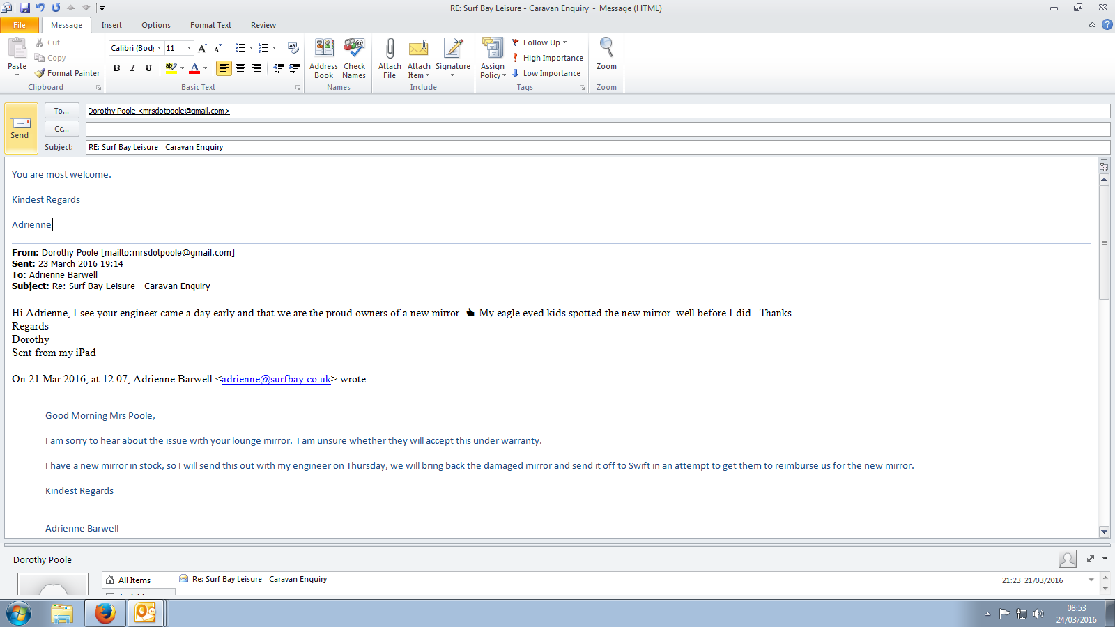Align text to the left
Image resolution: width=1115 pixels, height=627 pixels.
pos(224,68)
